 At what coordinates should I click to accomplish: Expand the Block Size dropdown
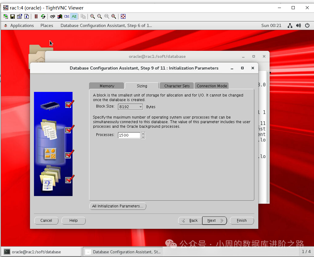pos(130,107)
